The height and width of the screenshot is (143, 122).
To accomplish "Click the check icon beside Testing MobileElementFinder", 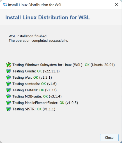I will 9,103.
